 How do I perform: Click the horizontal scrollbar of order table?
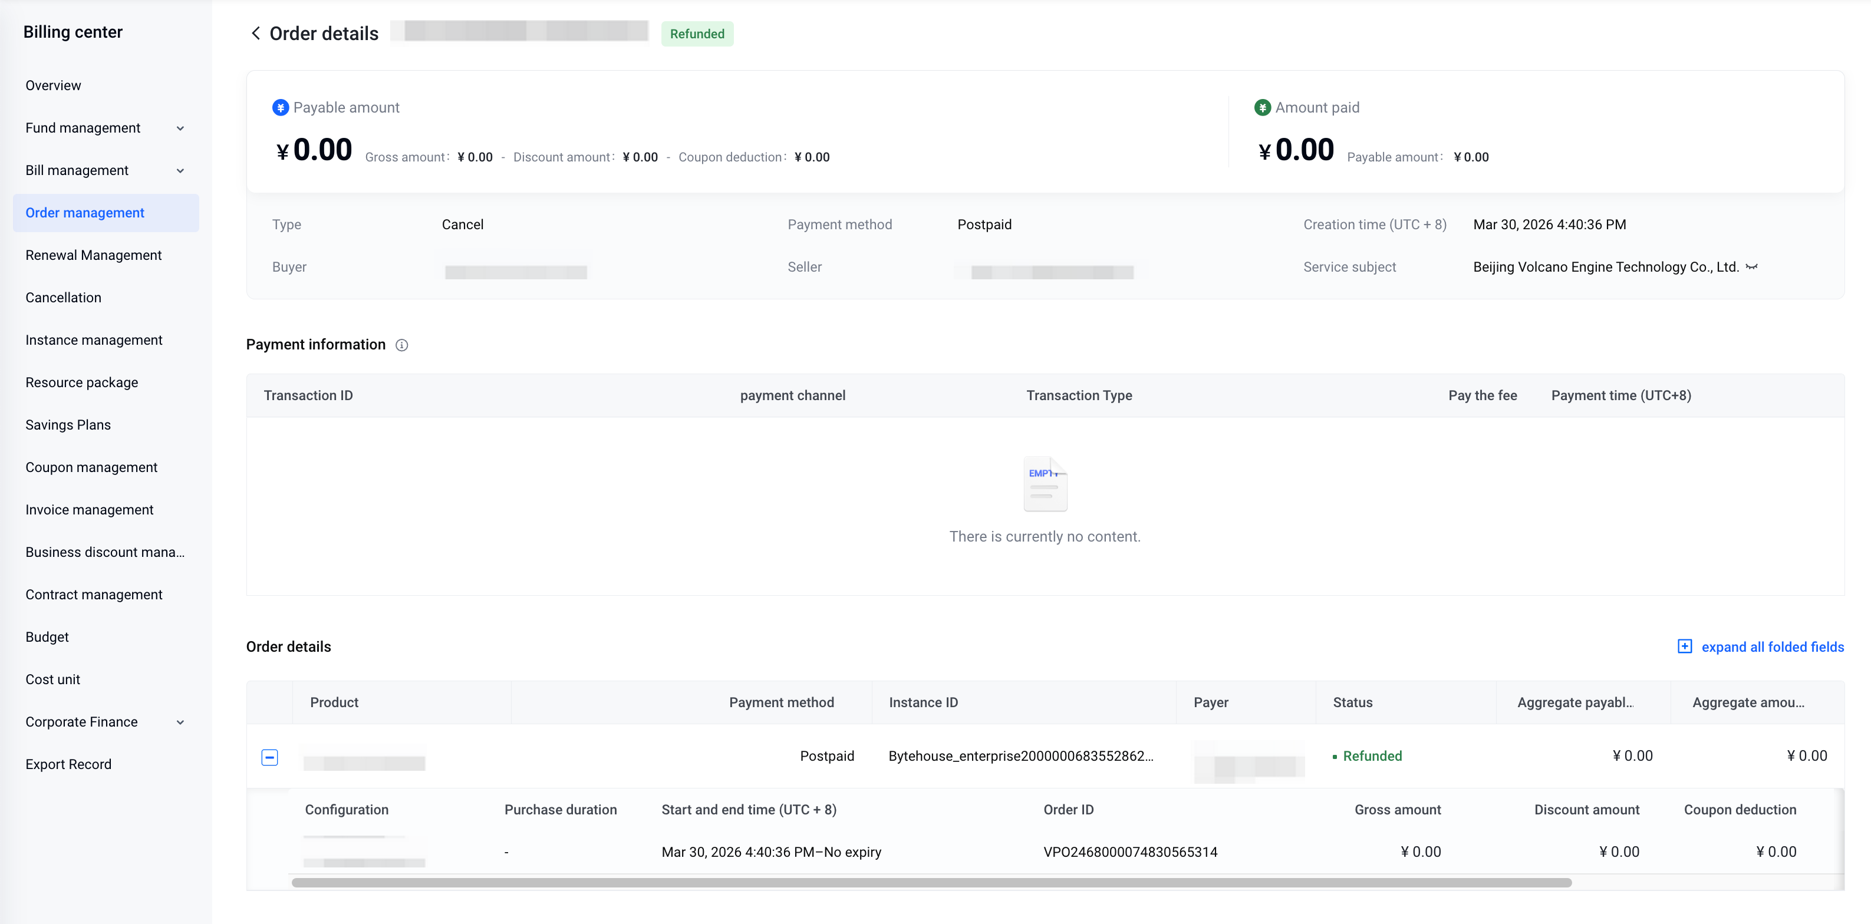point(931,883)
